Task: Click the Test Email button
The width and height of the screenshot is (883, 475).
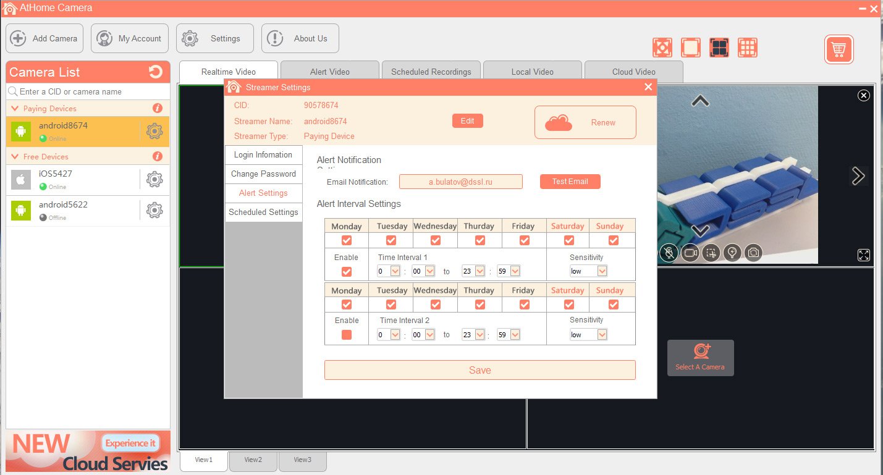Action: 570,182
